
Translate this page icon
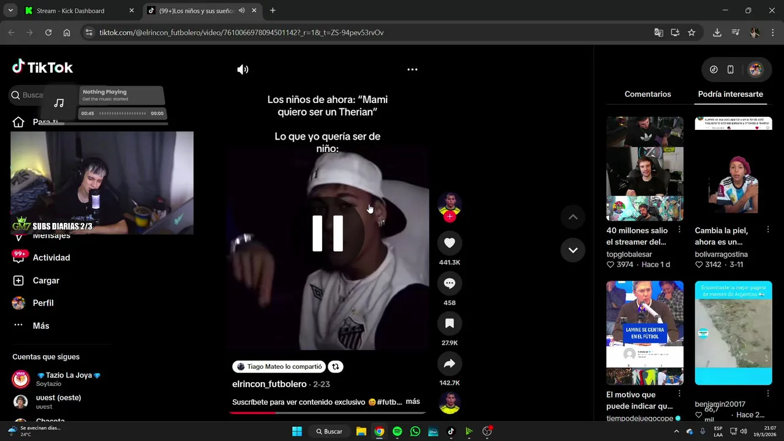pyautogui.click(x=658, y=32)
